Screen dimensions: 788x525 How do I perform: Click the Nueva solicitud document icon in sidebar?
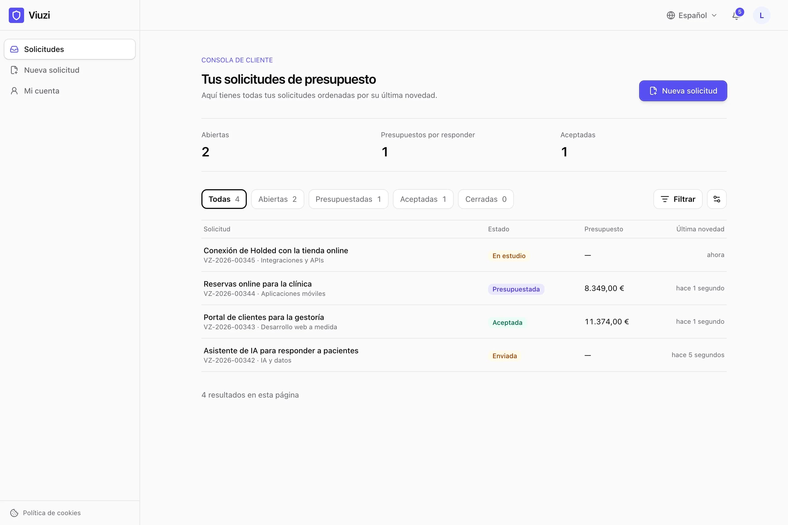[14, 70]
